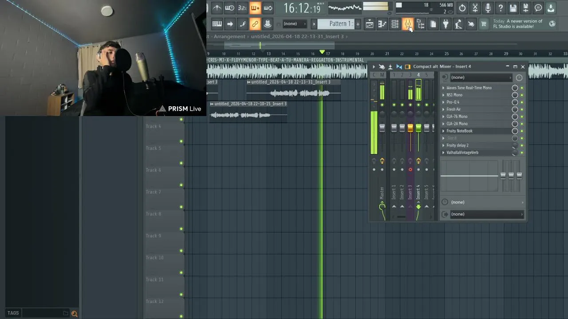The height and width of the screenshot is (319, 568).
Task: Open the Piano roll view
Action: tap(382, 24)
